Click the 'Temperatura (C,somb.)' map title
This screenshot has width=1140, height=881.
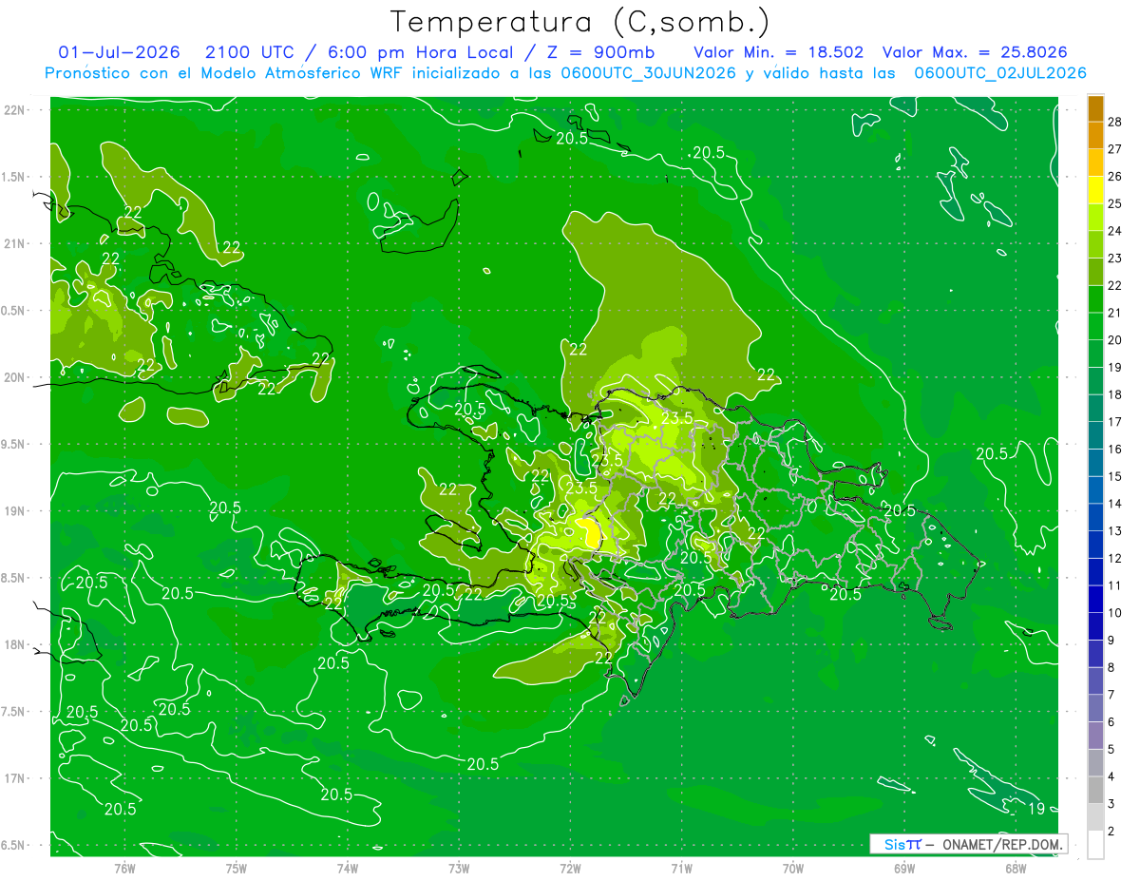(580, 22)
